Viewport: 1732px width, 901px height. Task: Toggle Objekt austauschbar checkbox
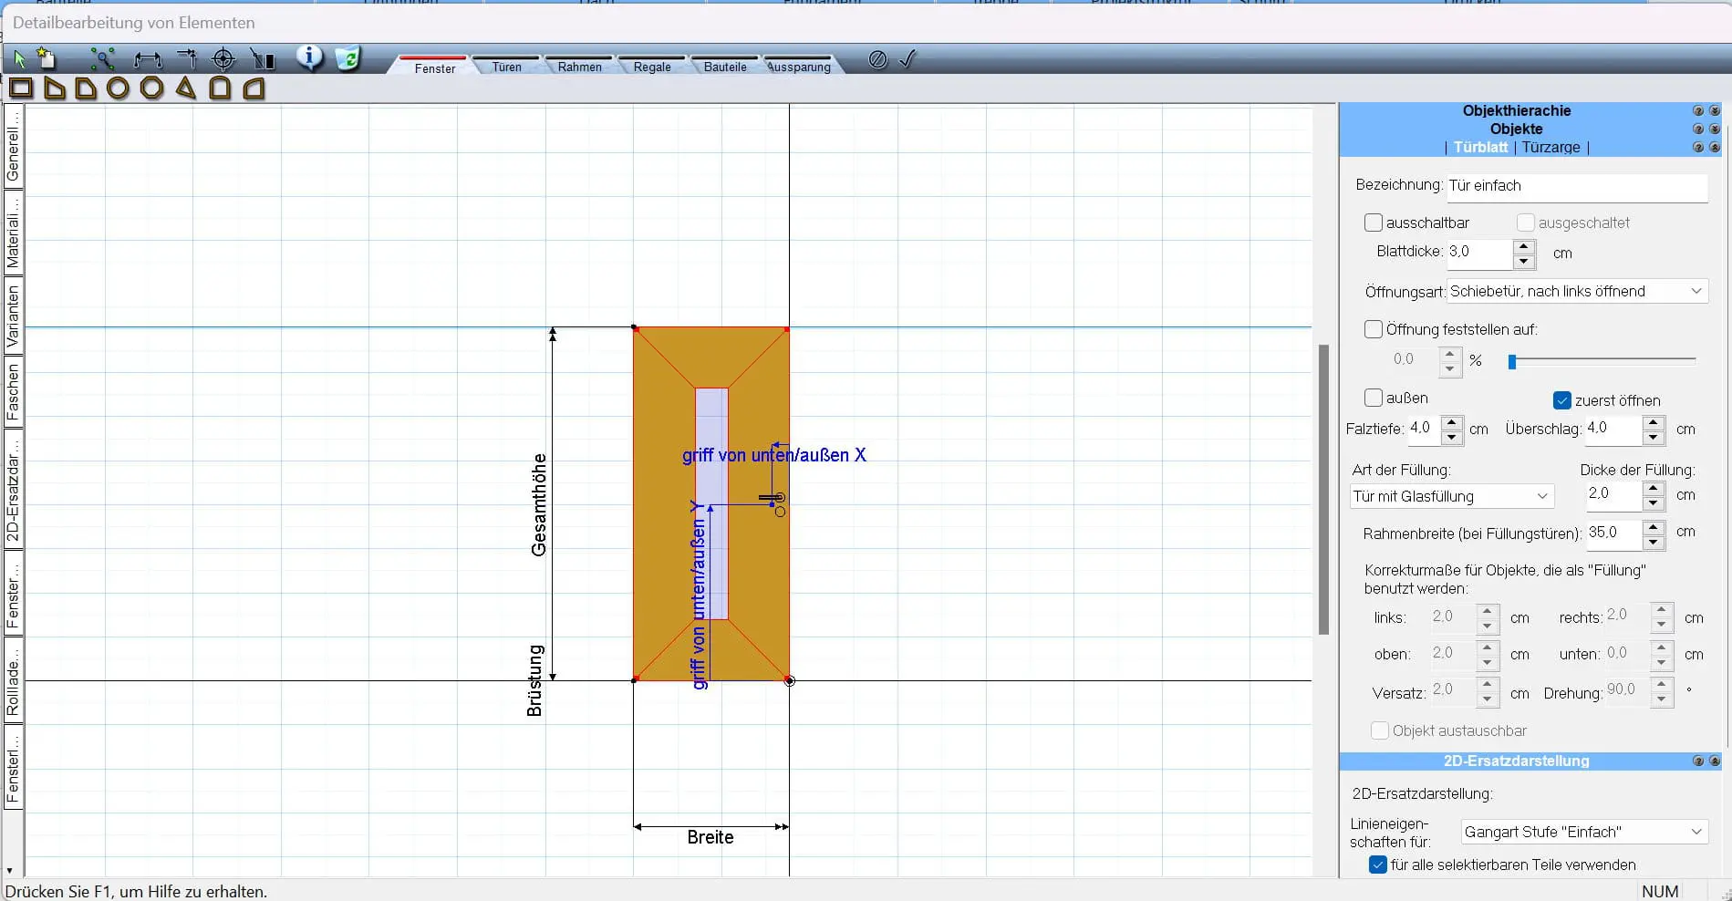pyautogui.click(x=1380, y=730)
